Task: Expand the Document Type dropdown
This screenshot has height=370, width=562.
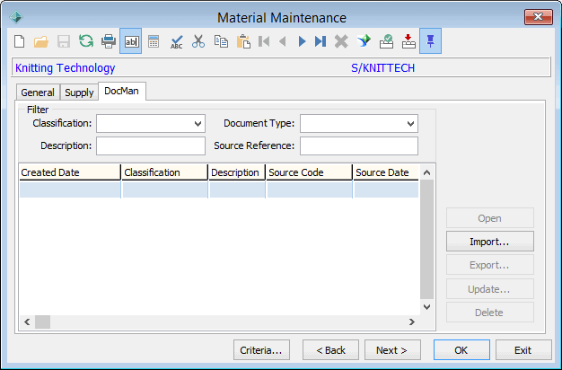Action: (x=411, y=124)
